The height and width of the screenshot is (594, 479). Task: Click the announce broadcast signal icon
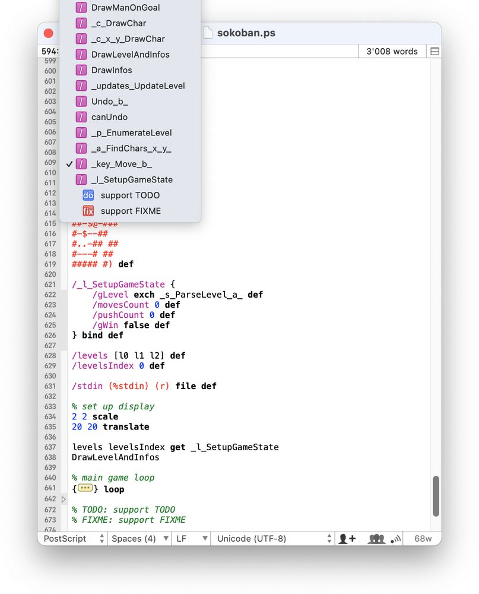[x=396, y=538]
